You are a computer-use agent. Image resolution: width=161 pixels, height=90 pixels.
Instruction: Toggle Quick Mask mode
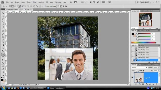[x=3, y=84]
